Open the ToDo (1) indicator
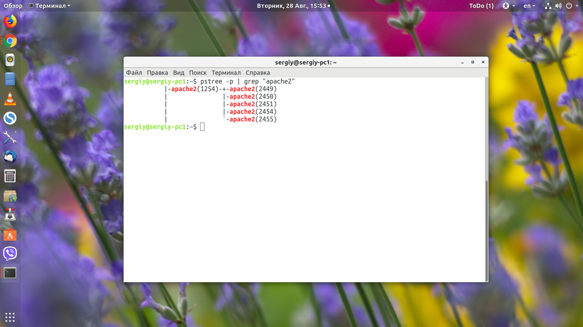 point(481,6)
